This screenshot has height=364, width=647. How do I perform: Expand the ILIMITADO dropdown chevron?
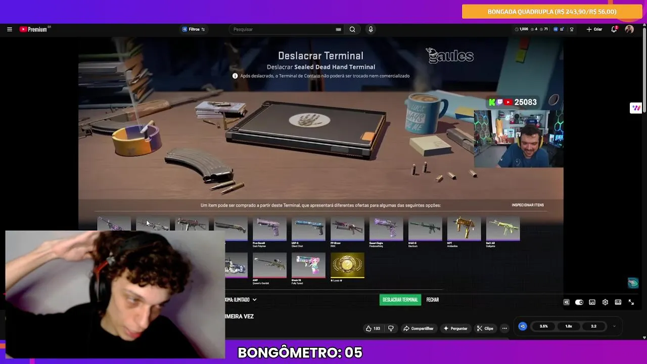(x=254, y=300)
